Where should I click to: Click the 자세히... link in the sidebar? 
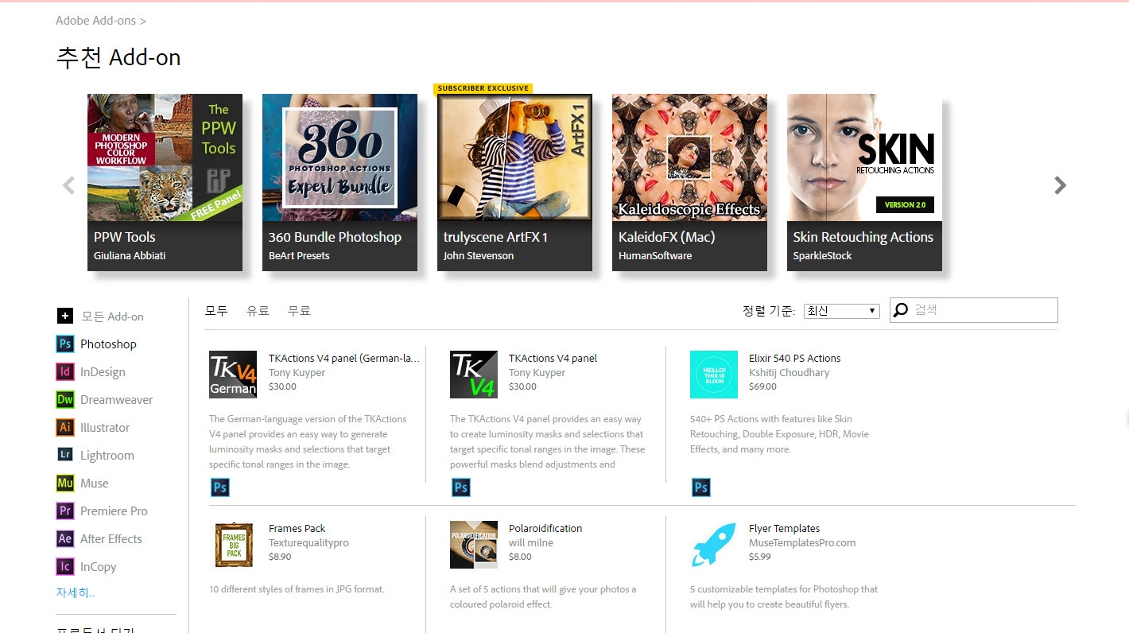tap(75, 592)
